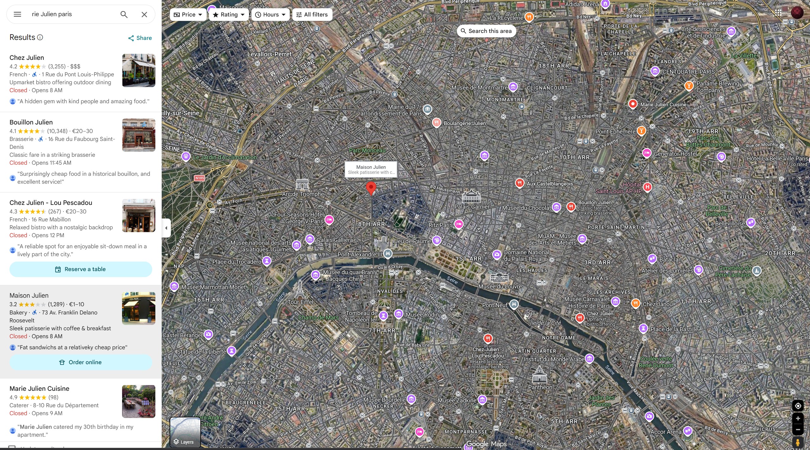The height and width of the screenshot is (450, 810).
Task: Click the Arc de Triomphe landmark icon
Action: [302, 184]
